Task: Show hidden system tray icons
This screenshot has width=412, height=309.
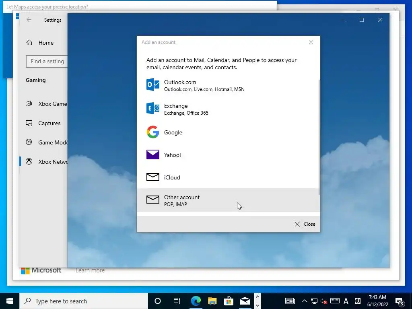Action: pos(304,301)
